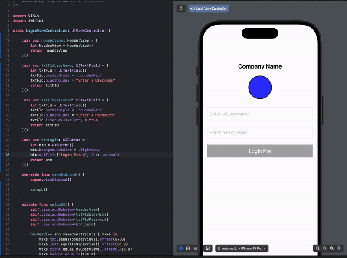Open device settings in the canvas toolbar
The image size is (347, 258).
(208, 248)
